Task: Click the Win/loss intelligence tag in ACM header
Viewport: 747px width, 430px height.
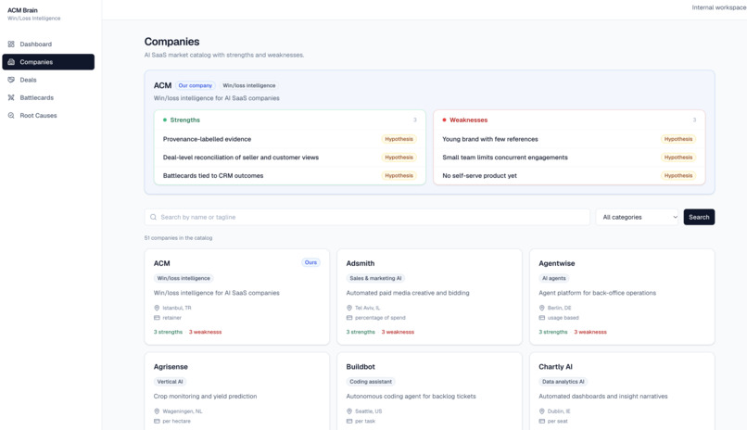Action: coord(249,85)
